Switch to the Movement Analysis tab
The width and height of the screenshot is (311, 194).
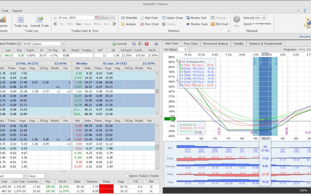pos(215,43)
